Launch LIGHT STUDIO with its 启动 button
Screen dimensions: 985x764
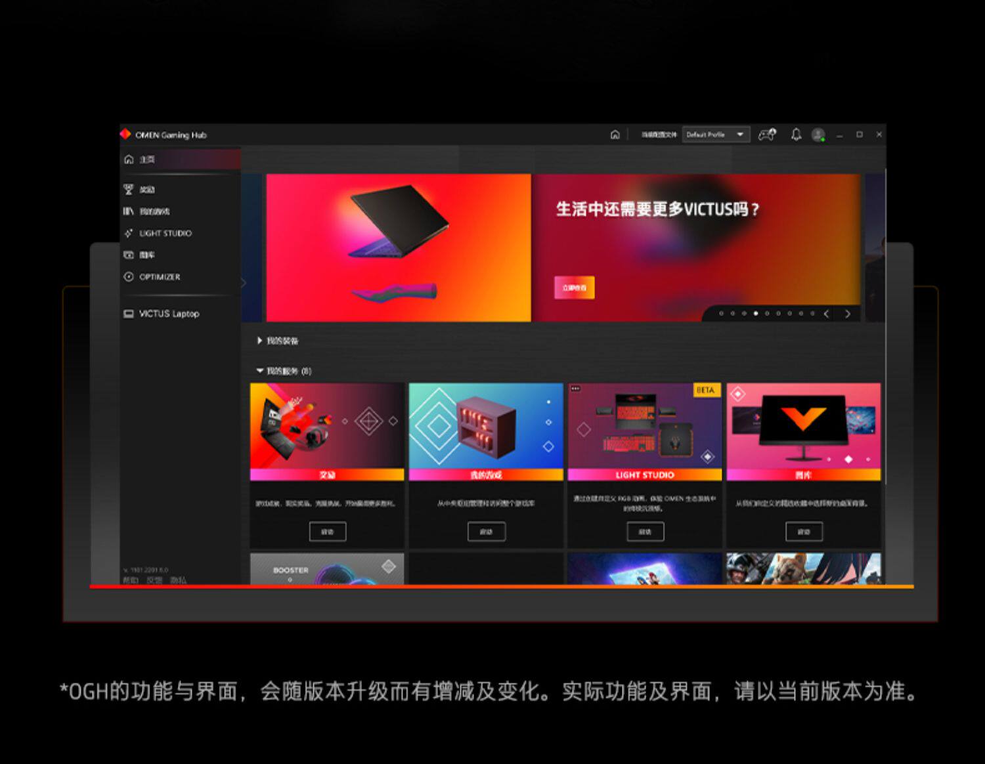(x=645, y=532)
